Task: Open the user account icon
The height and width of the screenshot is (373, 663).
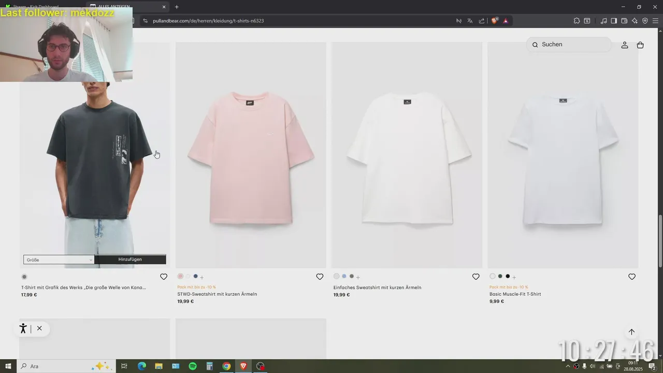Action: click(625, 45)
